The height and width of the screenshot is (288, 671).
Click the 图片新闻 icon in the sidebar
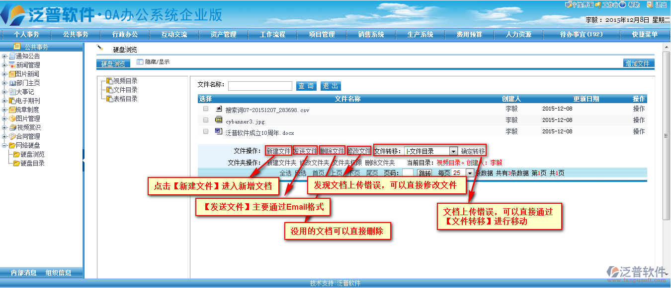click(x=12, y=74)
